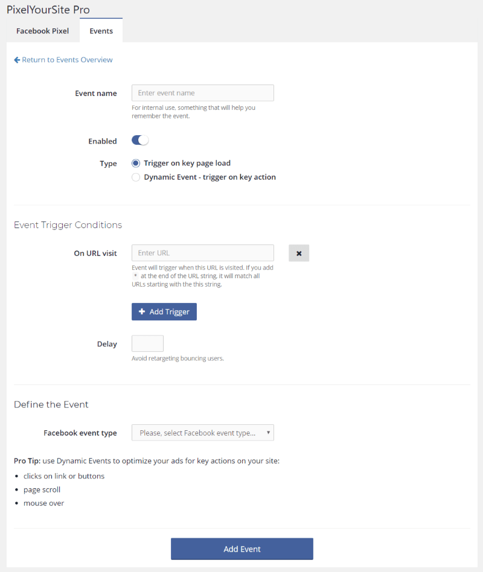
Task: Click the Add Event button
Action: [242, 548]
